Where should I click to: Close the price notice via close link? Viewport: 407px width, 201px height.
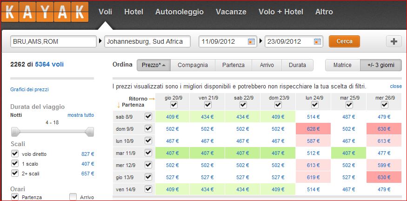[396, 87]
